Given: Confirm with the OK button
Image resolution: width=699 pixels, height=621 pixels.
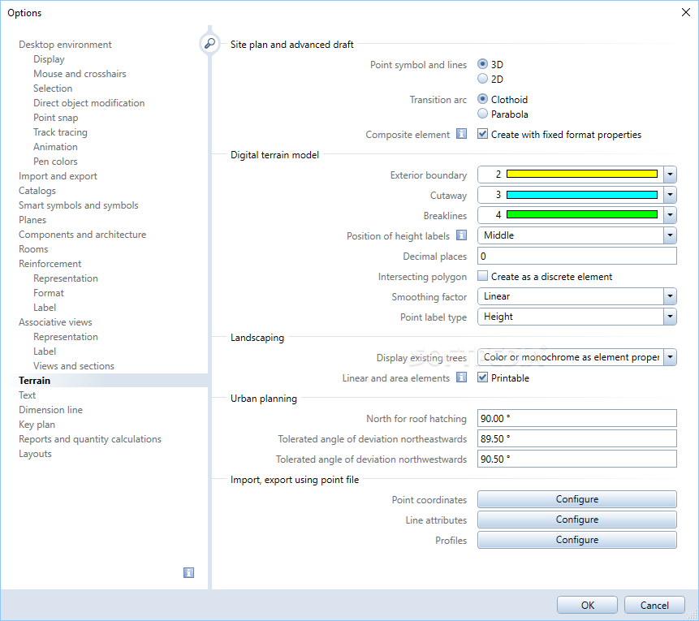Looking at the screenshot, I should [587, 605].
